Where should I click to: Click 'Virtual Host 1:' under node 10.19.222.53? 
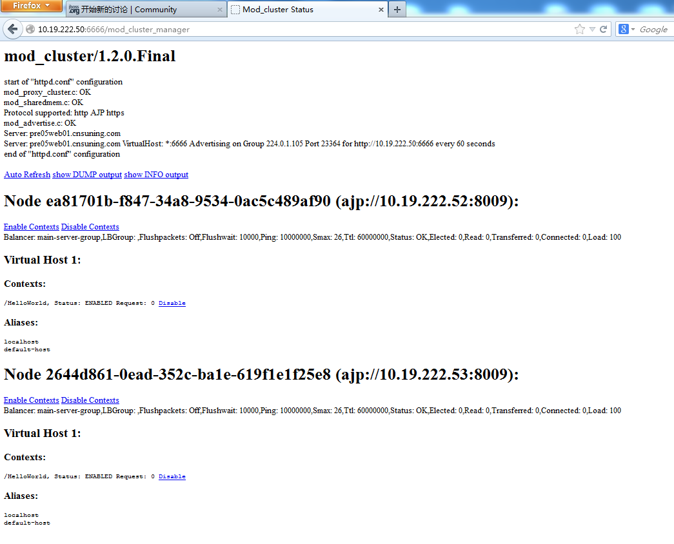click(x=43, y=433)
